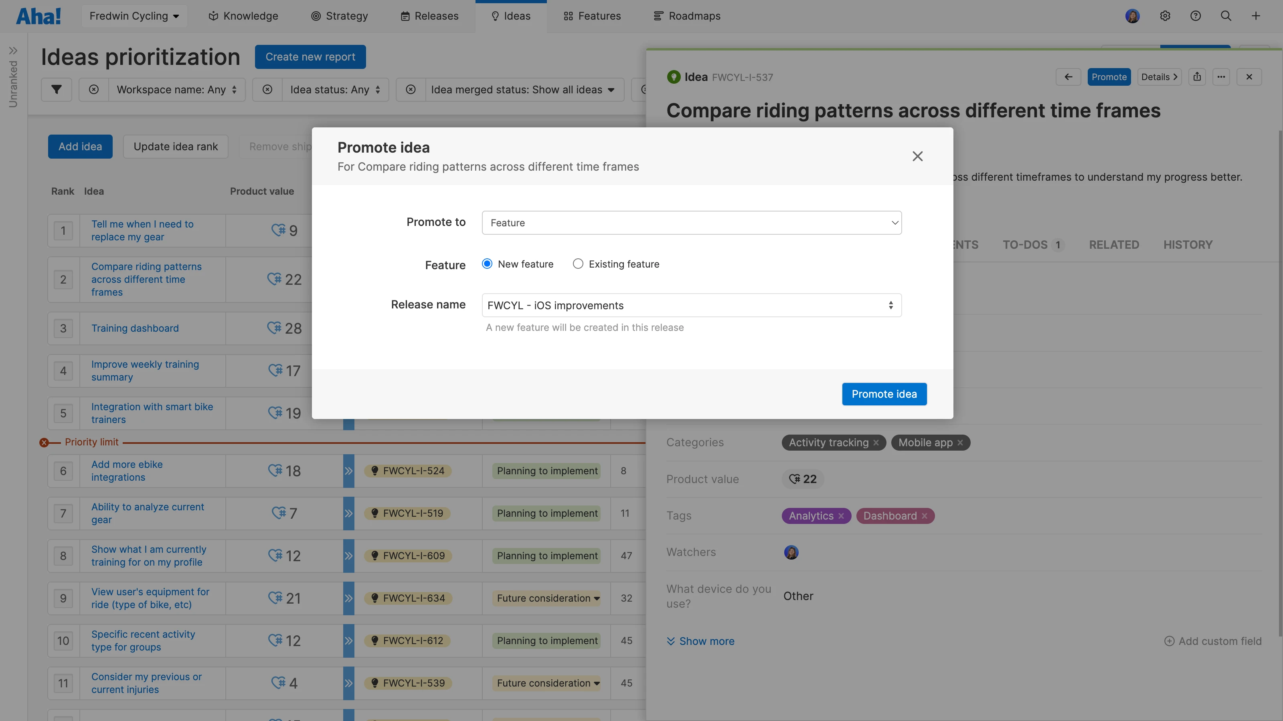Select the Knowledge icon in the navigation bar

214,16
